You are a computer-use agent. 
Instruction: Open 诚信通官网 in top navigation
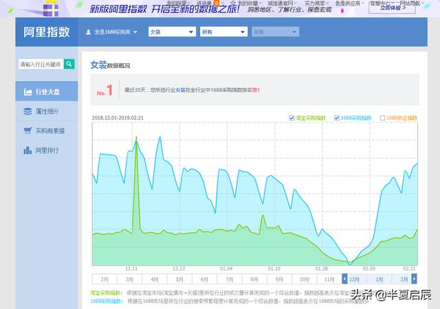pyautogui.click(x=282, y=3)
